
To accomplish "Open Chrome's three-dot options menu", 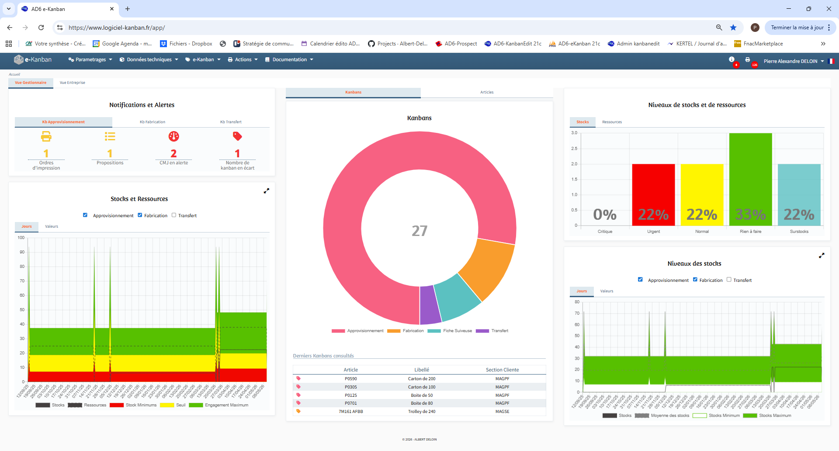I will [x=829, y=28].
